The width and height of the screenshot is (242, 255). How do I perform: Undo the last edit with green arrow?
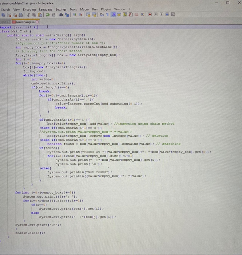click(47, 15)
